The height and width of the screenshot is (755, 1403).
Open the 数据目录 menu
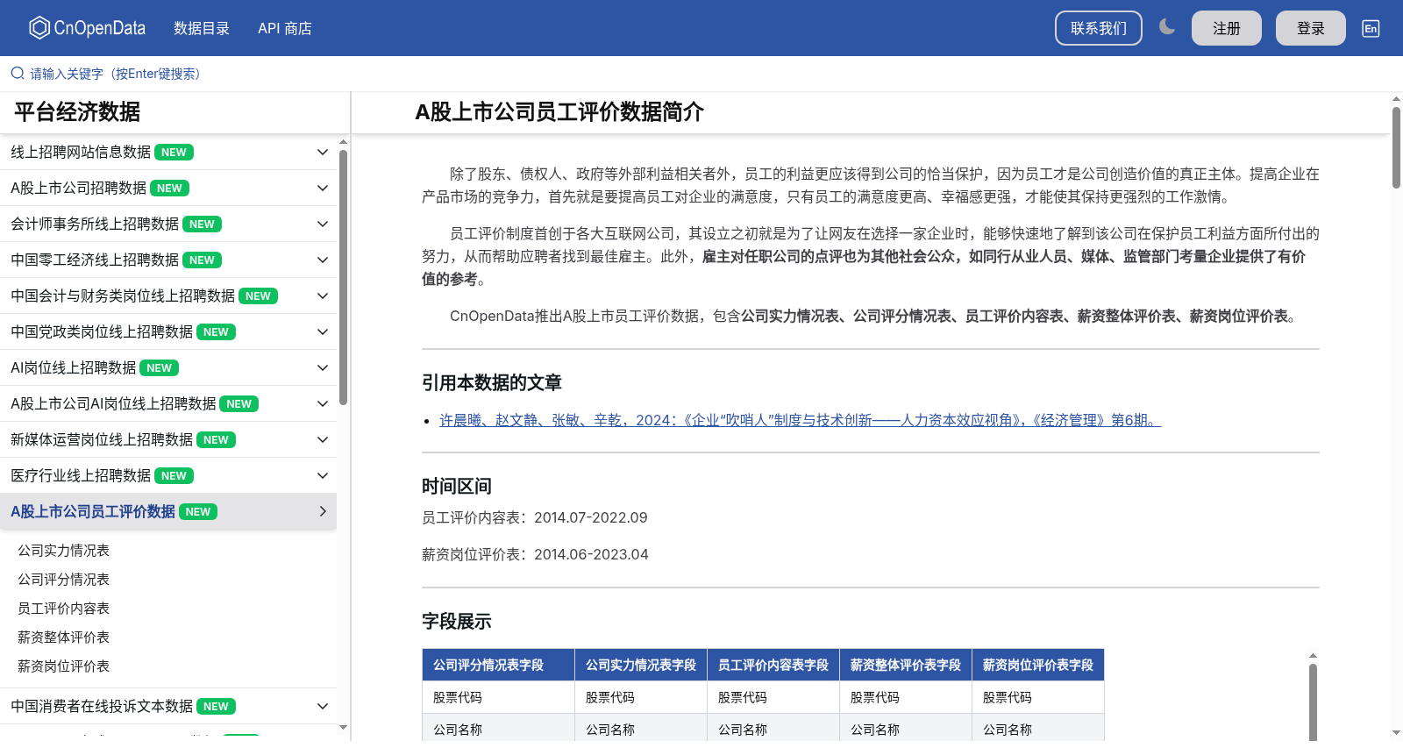(x=202, y=28)
